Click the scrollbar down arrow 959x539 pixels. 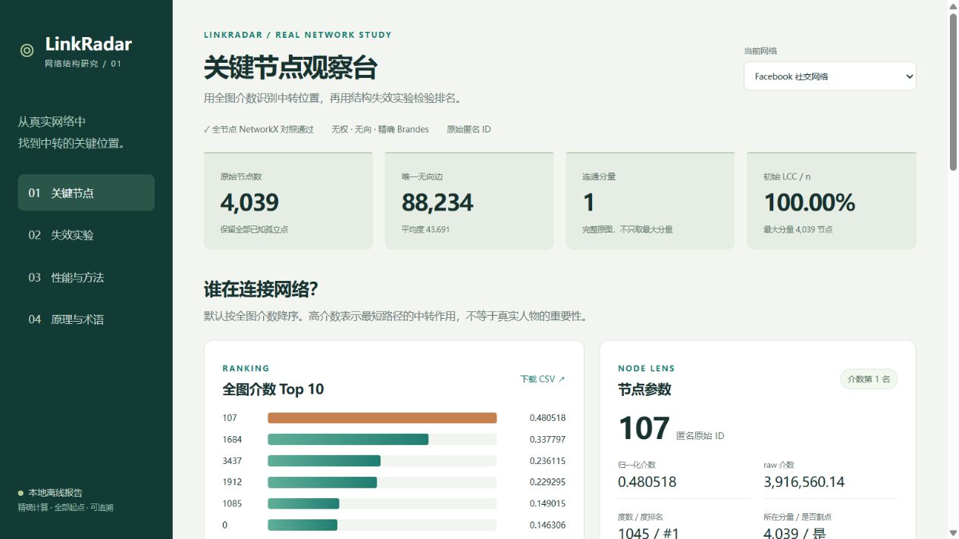(953, 532)
